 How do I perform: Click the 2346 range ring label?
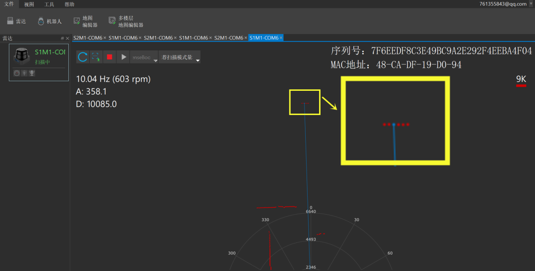click(x=311, y=267)
